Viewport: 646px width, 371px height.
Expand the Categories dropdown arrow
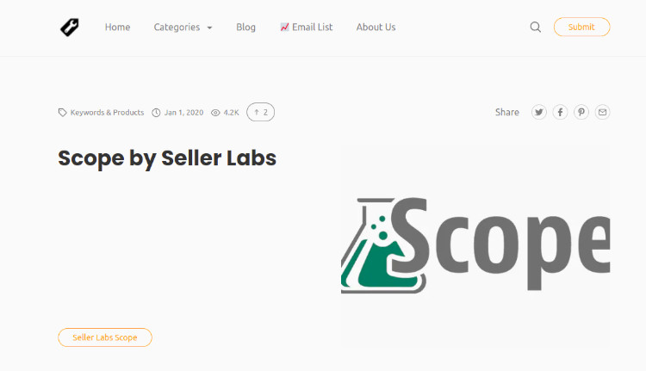point(209,28)
